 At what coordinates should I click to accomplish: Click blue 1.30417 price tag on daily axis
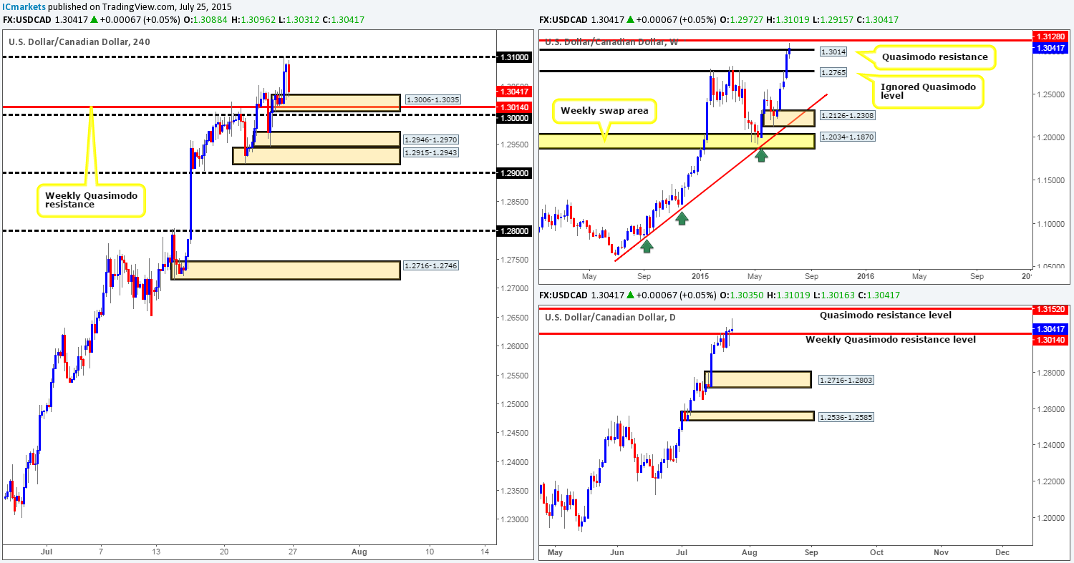[1050, 329]
